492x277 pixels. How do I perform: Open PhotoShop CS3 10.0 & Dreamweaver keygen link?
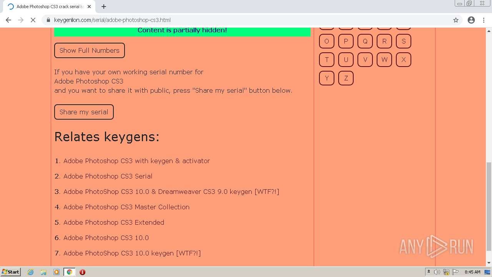171,192
